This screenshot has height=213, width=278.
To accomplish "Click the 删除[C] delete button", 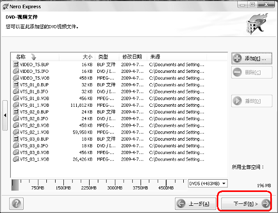I will tap(252, 72).
